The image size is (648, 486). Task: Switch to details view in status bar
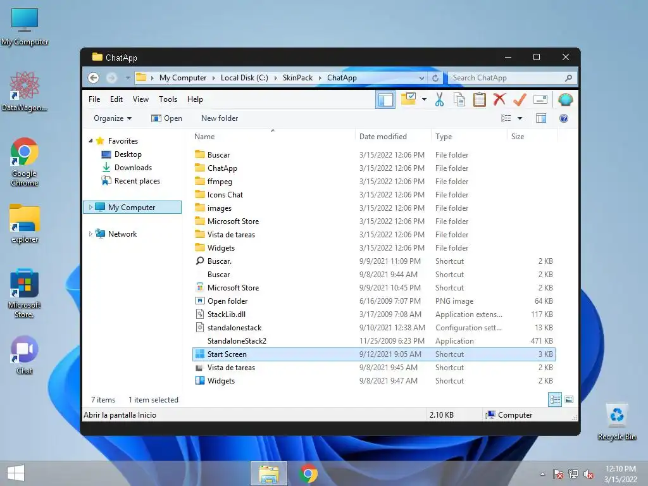click(555, 399)
